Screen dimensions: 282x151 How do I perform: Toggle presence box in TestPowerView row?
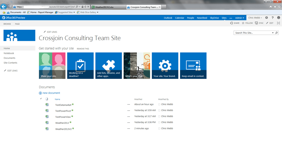(x=159, y=116)
